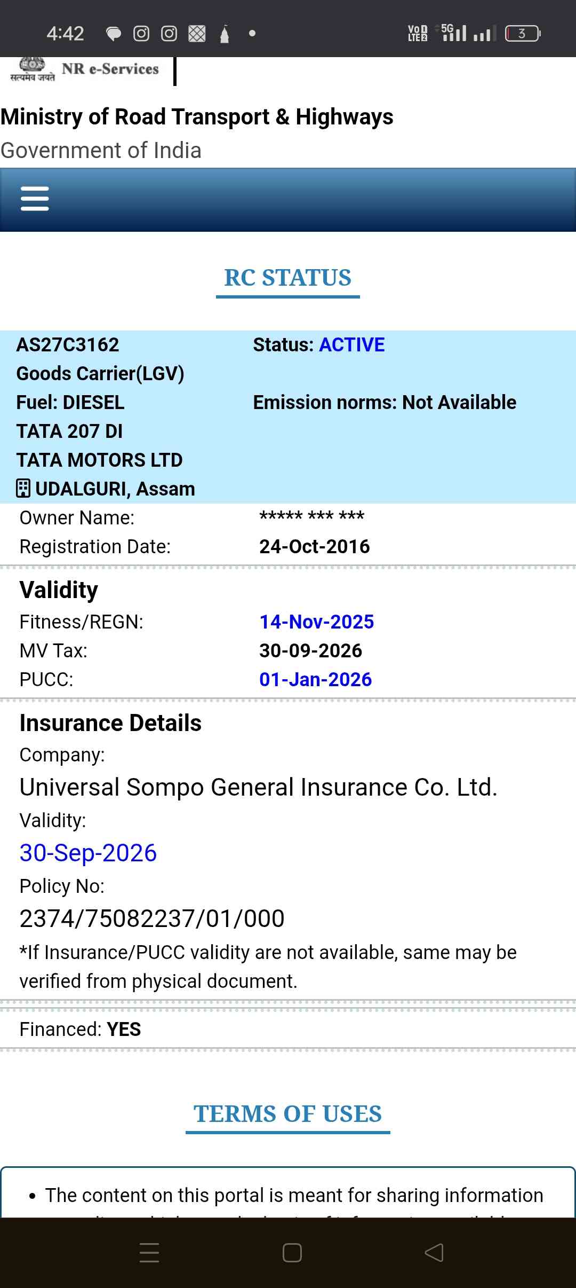
Task: Tap the battery level indicator
Action: tap(523, 34)
